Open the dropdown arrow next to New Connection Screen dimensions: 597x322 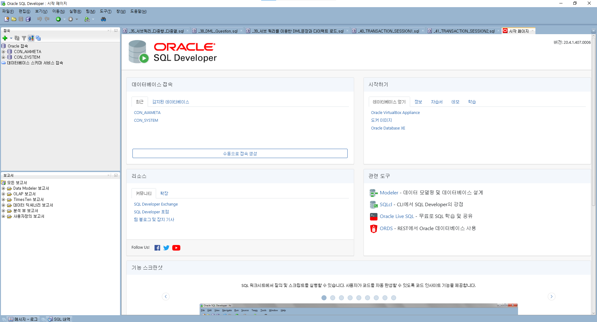tap(11, 38)
